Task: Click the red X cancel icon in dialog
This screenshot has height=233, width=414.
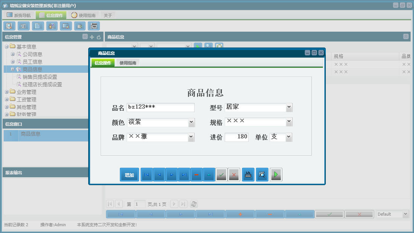Action: pos(234,175)
